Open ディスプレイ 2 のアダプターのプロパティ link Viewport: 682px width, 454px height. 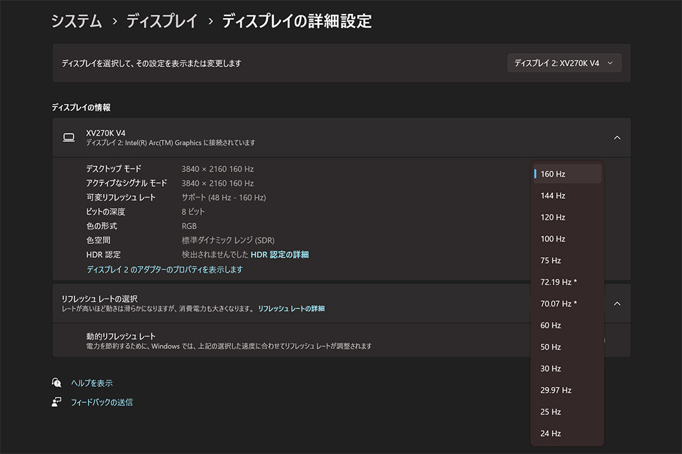tap(165, 270)
